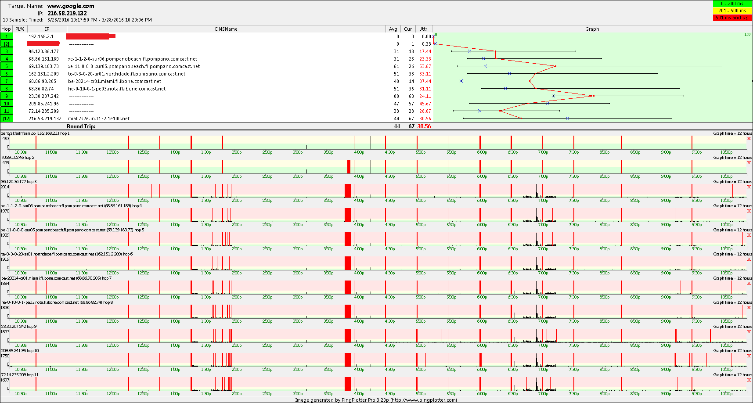Click the green 0 - 200 ms legend swatch

click(x=732, y=4)
